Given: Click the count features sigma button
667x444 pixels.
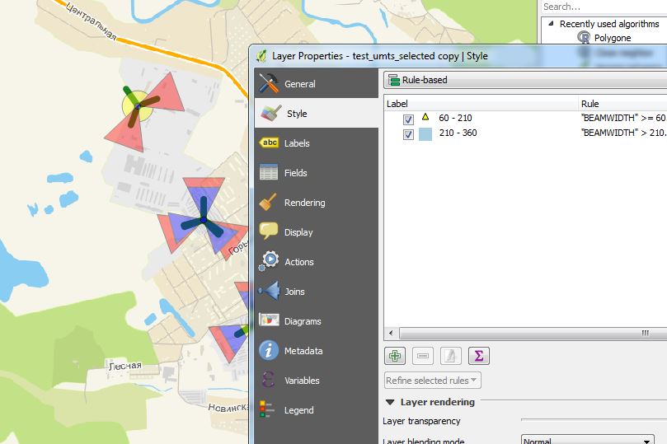Looking at the screenshot, I should coord(479,356).
